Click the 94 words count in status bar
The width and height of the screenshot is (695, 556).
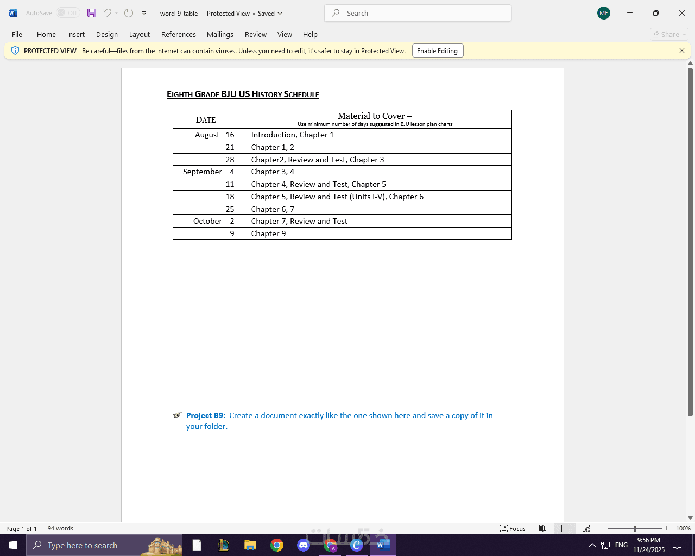[x=60, y=528]
